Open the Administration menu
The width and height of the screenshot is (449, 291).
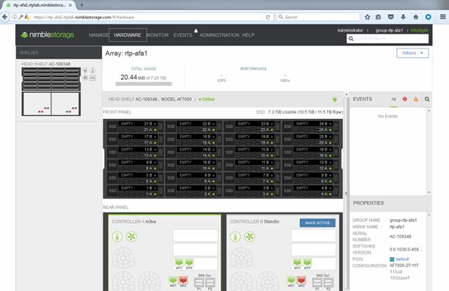[219, 35]
